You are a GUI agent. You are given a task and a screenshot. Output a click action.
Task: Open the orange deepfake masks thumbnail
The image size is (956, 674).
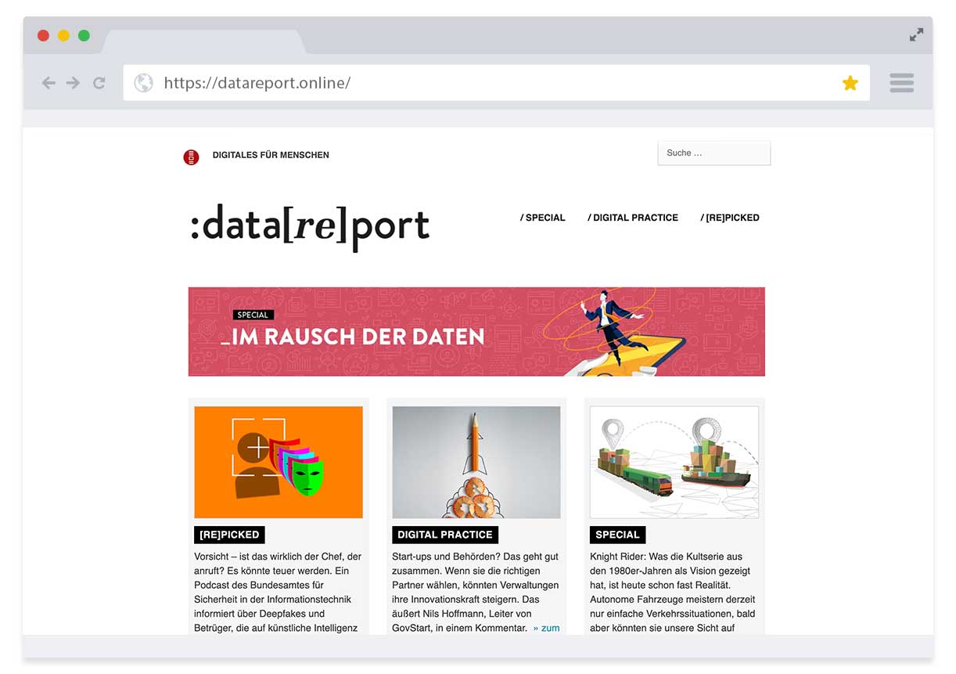tap(279, 462)
